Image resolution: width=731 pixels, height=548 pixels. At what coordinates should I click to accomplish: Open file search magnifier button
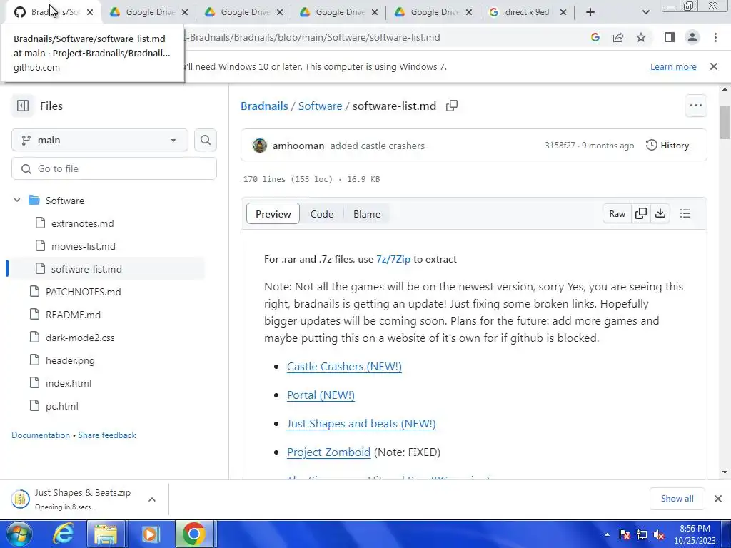click(x=206, y=140)
